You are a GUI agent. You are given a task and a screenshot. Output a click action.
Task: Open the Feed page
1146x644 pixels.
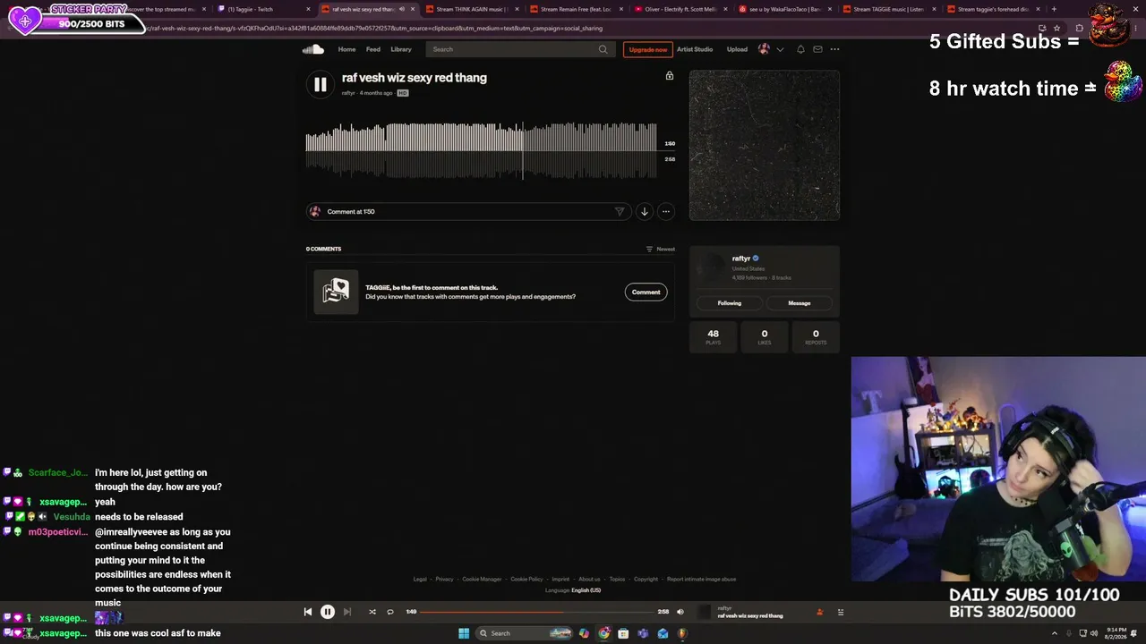click(x=373, y=49)
